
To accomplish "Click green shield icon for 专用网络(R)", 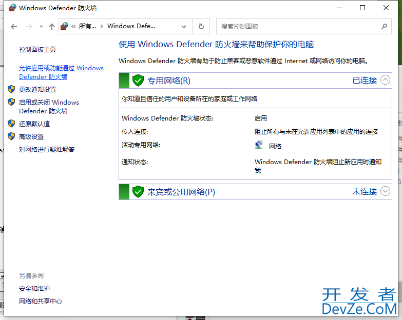I will coord(138,81).
